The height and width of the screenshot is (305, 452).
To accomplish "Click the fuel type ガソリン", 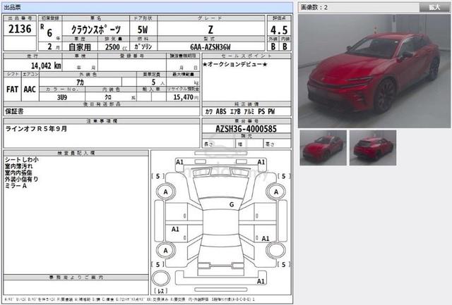I will [x=143, y=46].
